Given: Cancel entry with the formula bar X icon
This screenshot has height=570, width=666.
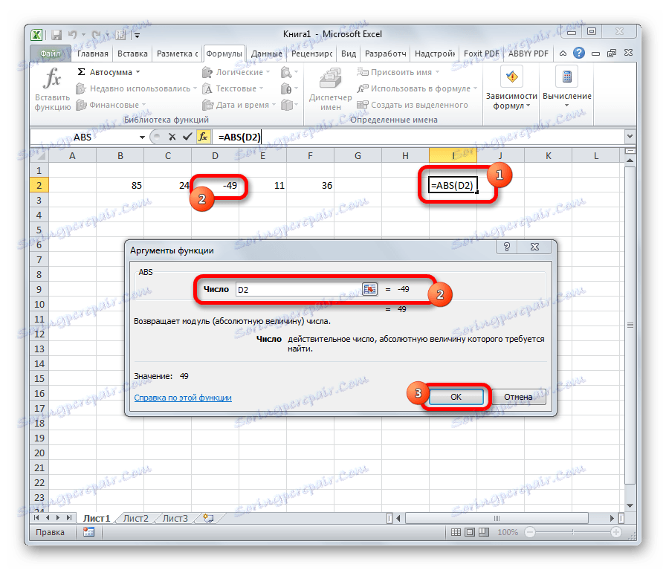Looking at the screenshot, I should click(x=172, y=137).
